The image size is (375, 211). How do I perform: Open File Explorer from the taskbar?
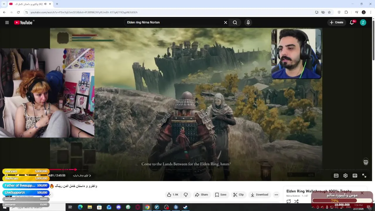[90, 207]
